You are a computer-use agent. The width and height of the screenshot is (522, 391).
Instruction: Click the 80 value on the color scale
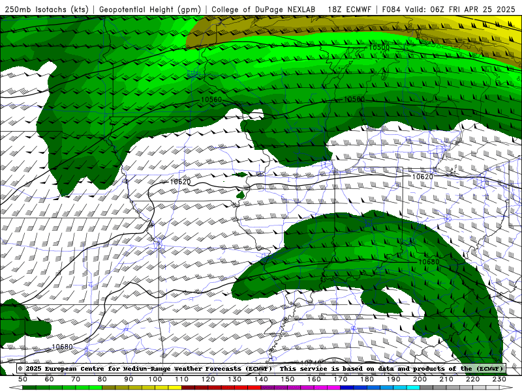[102, 379]
